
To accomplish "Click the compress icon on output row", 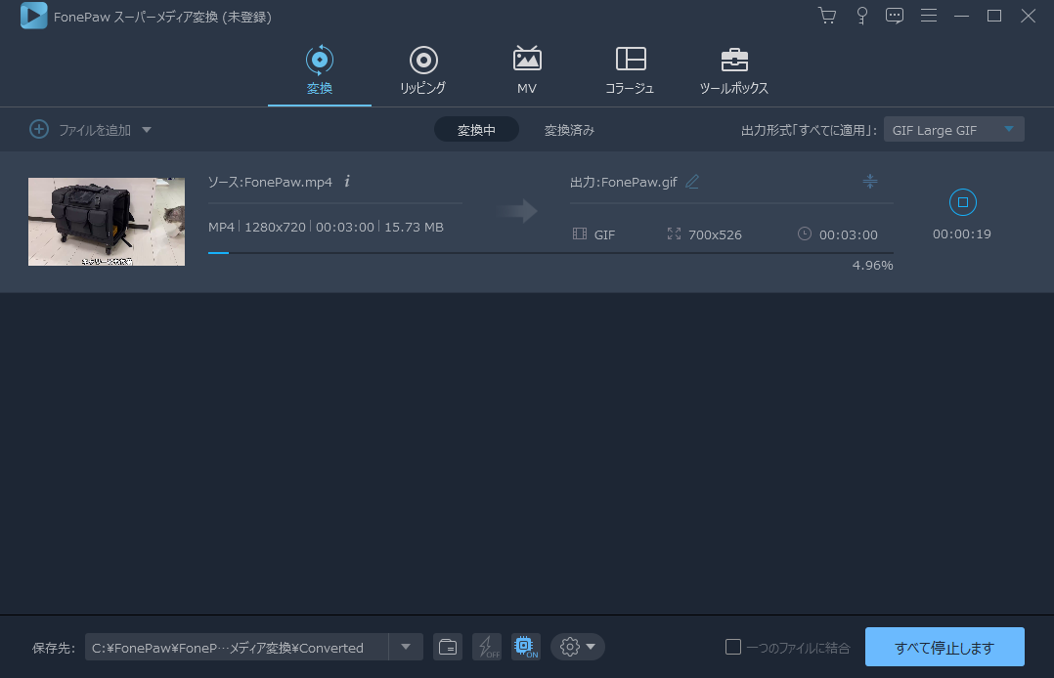I will click(x=870, y=181).
